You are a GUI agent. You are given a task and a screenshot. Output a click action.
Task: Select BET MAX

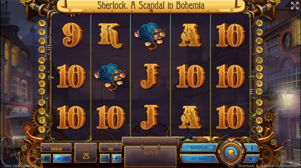pos(199,159)
